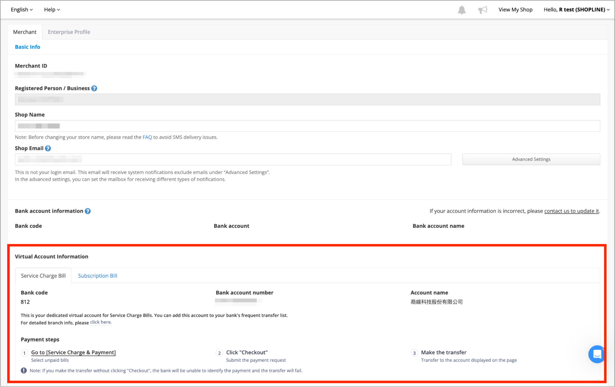Viewport: 615px width, 387px height.
Task: Click the Registered Person / Business field
Action: pos(307,99)
